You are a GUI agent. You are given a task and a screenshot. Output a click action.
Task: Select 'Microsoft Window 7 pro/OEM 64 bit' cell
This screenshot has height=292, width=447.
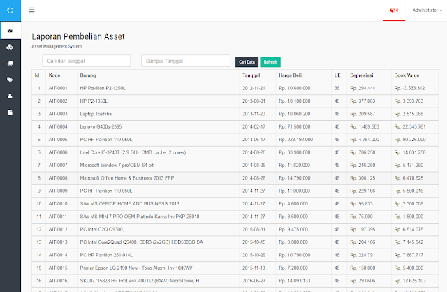(x=159, y=166)
